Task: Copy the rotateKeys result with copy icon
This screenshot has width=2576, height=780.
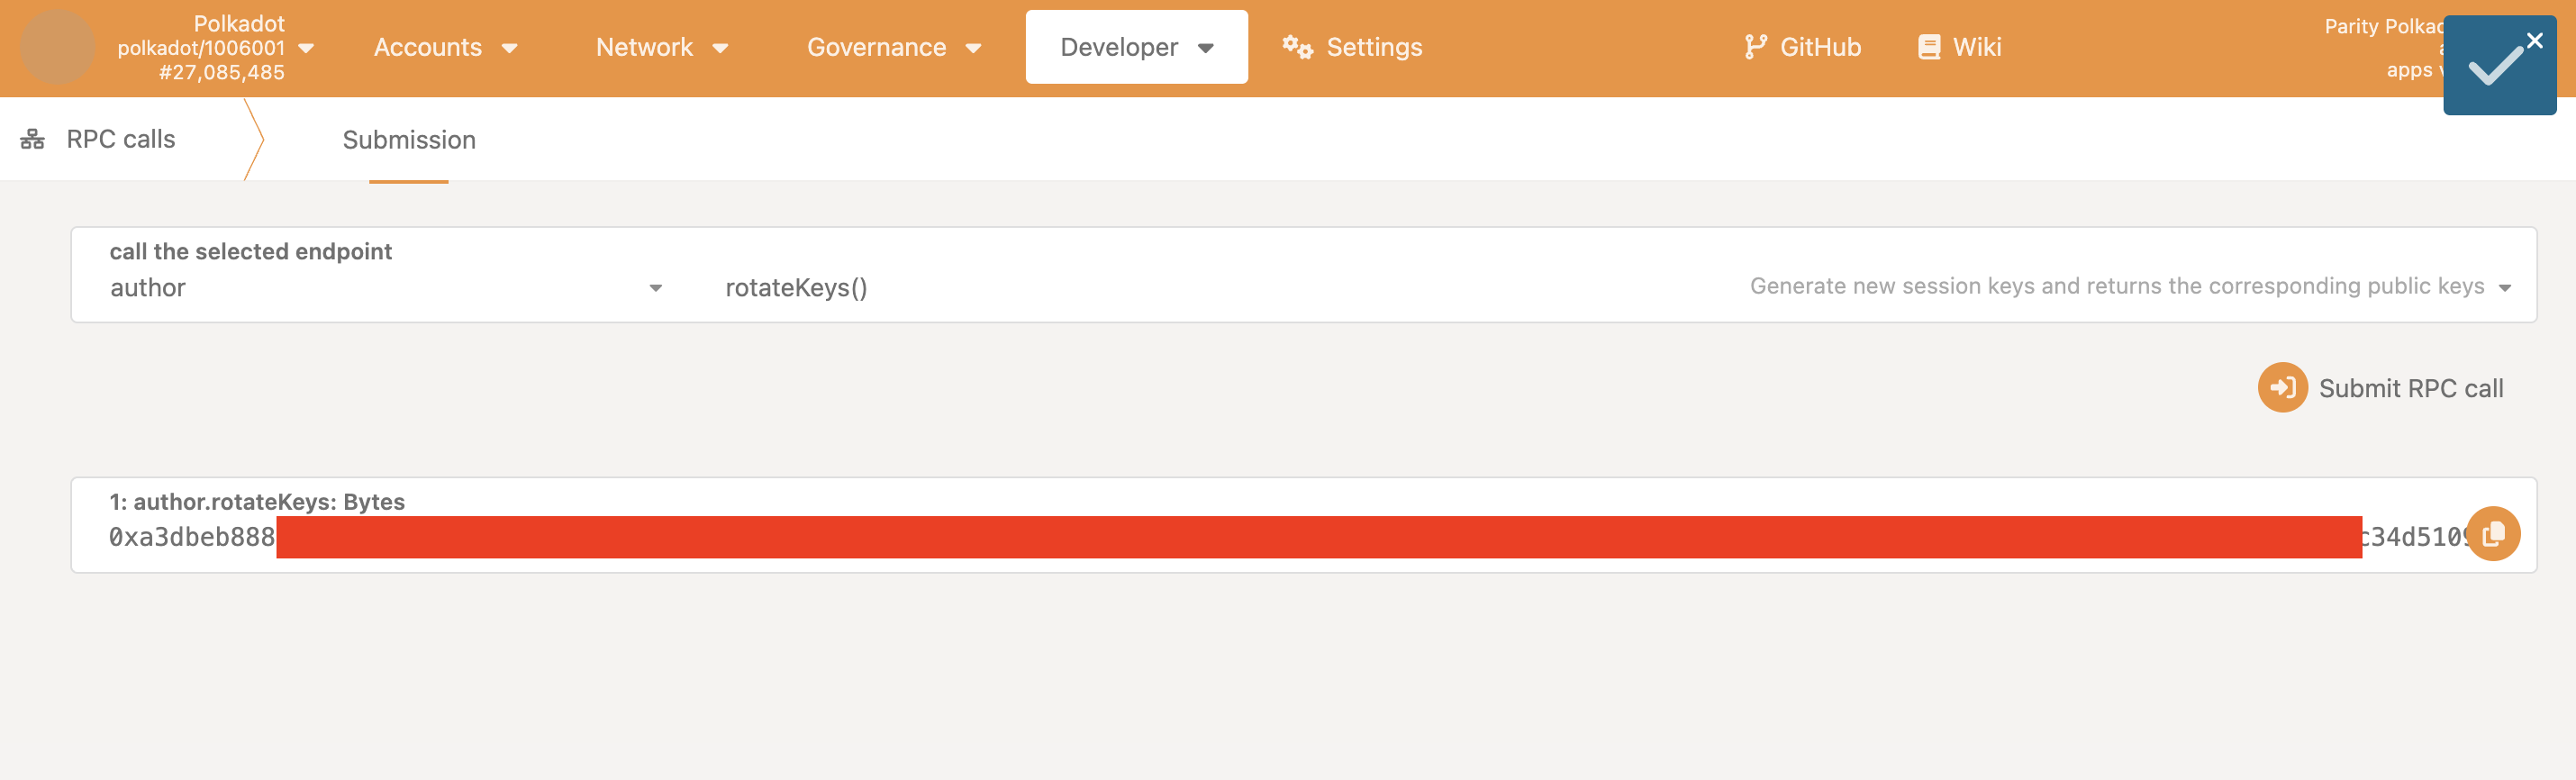Action: (x=2492, y=534)
